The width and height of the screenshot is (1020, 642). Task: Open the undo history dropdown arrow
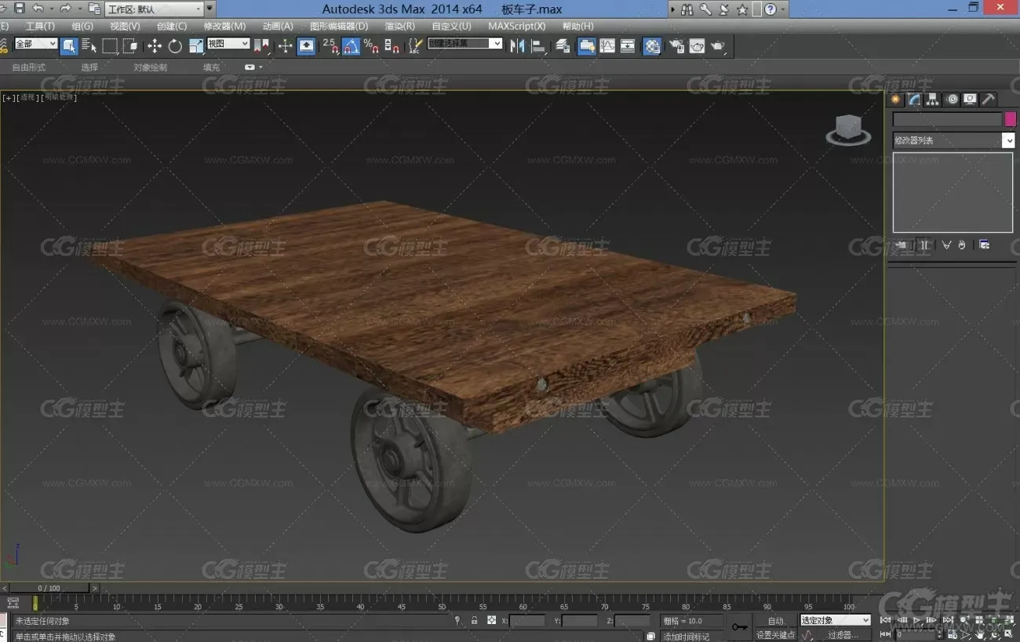(51, 9)
